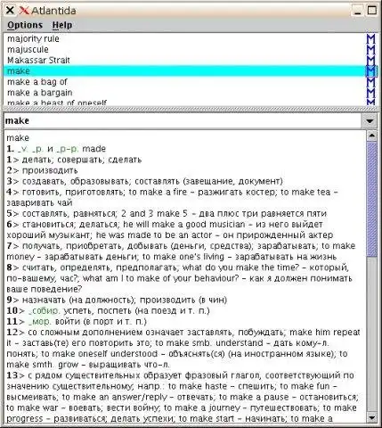Close the Atlantida window
Screen dimensions: 382x428
(10, 11)
